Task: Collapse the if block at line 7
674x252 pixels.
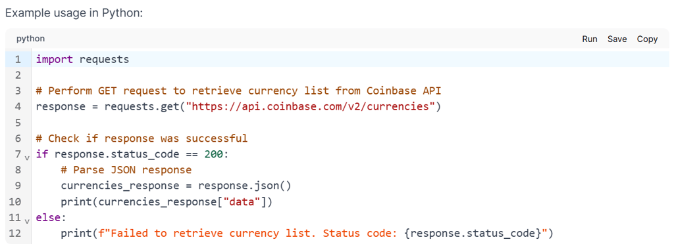Action: 27,158
